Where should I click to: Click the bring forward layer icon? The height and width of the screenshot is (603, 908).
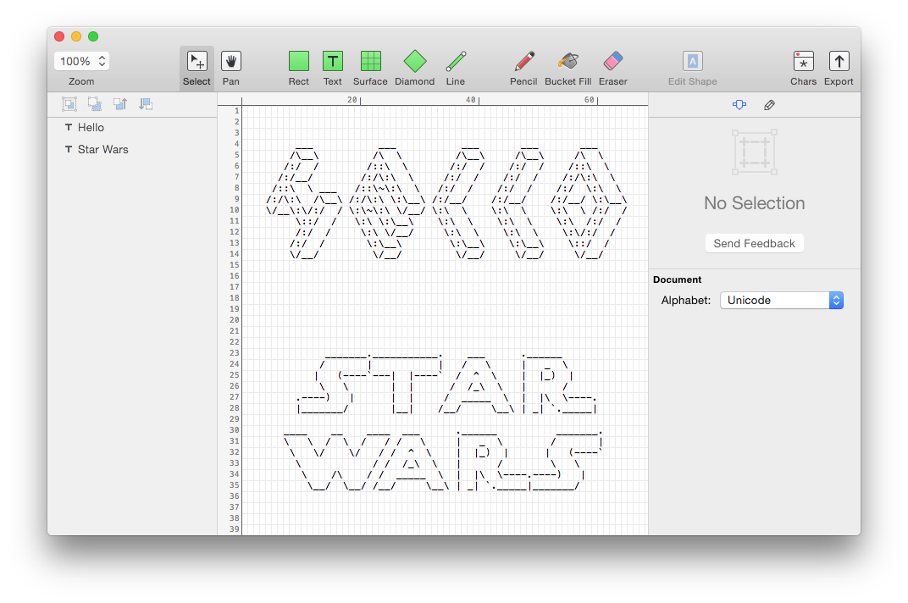point(120,103)
